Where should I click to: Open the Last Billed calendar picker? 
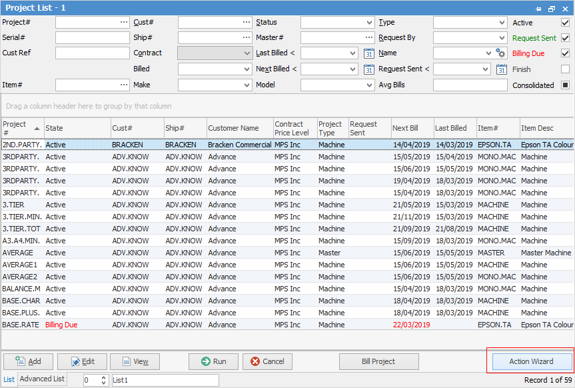click(369, 53)
